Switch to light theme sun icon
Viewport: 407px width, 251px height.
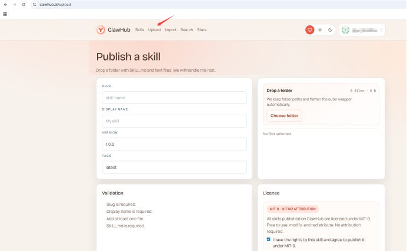[x=320, y=30]
